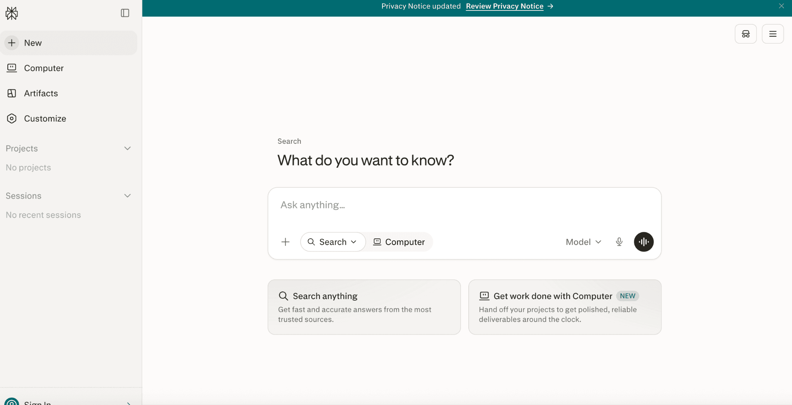Open the hamburger menu at top right
Viewport: 792px width, 405px height.
[x=773, y=34]
